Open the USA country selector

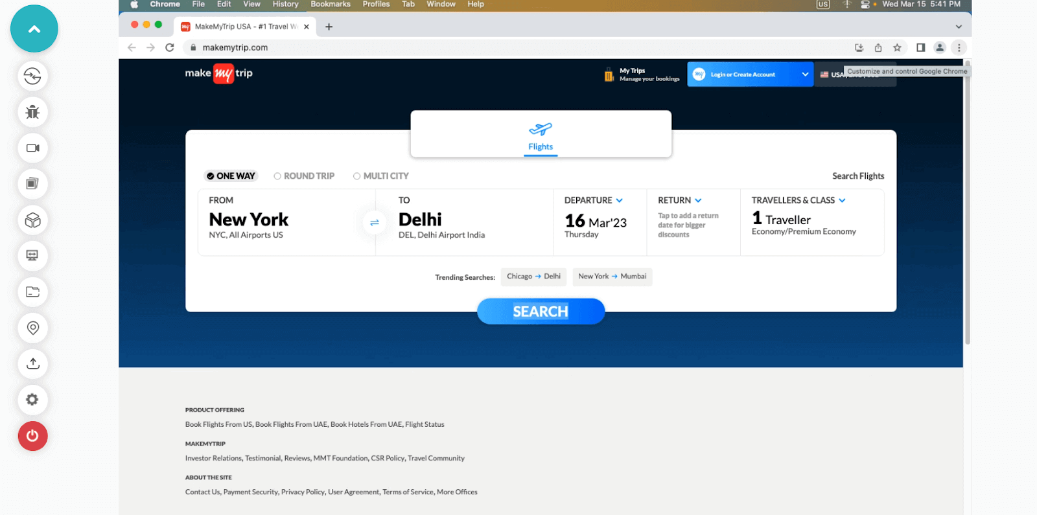coord(856,74)
